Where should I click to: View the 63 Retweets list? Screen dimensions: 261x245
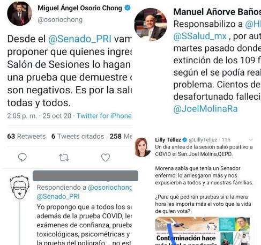click(x=26, y=136)
